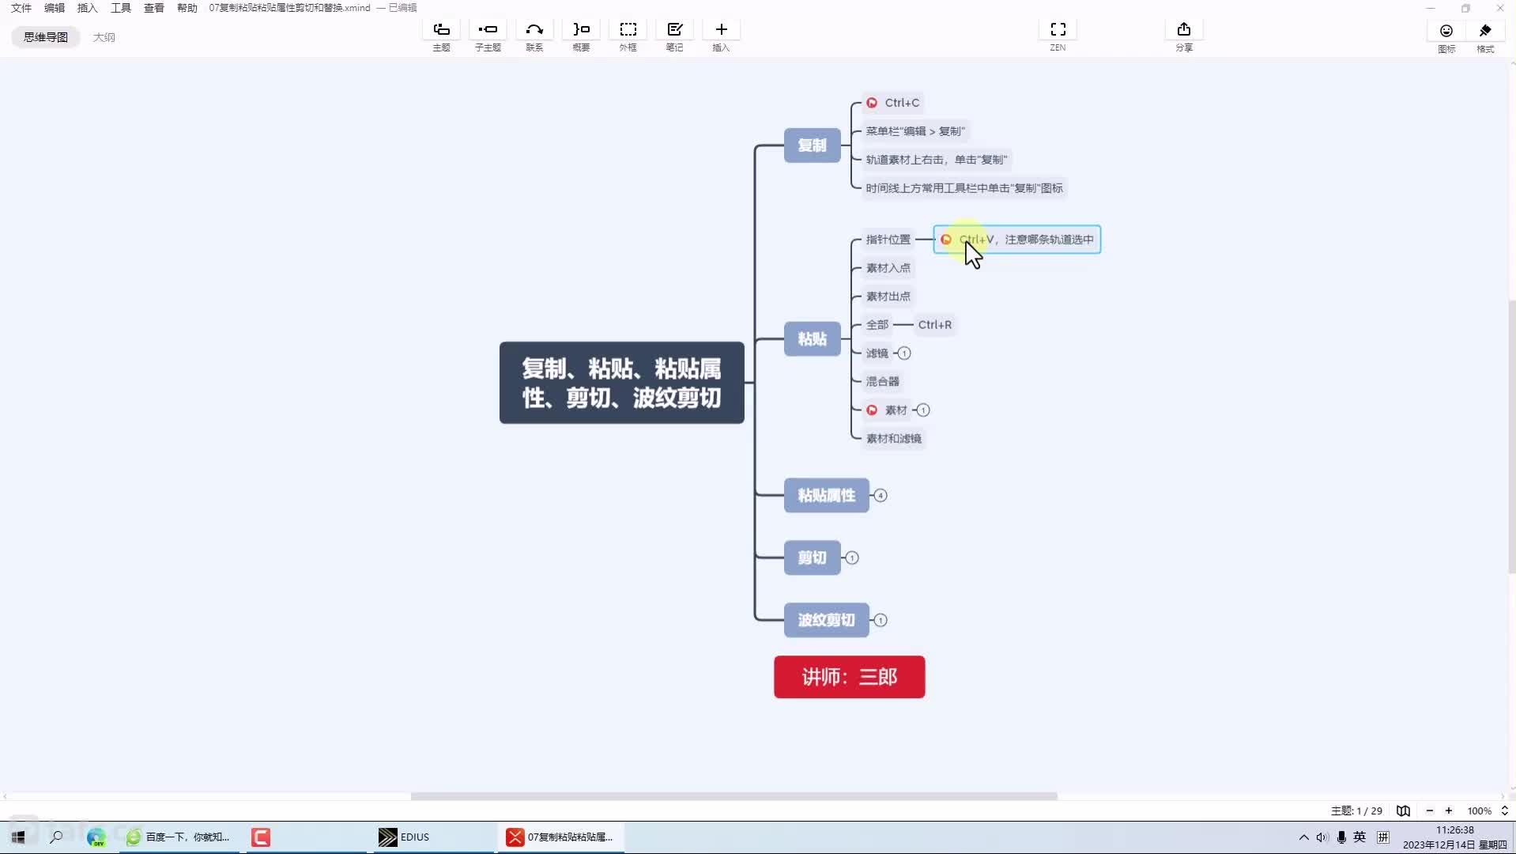The width and height of the screenshot is (1516, 854).
Task: Click the microphone tray icon
Action: tap(1341, 837)
